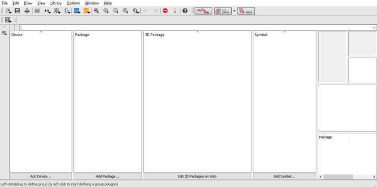
Task: Open the Symbol editor gate icon
Action: click(67, 11)
